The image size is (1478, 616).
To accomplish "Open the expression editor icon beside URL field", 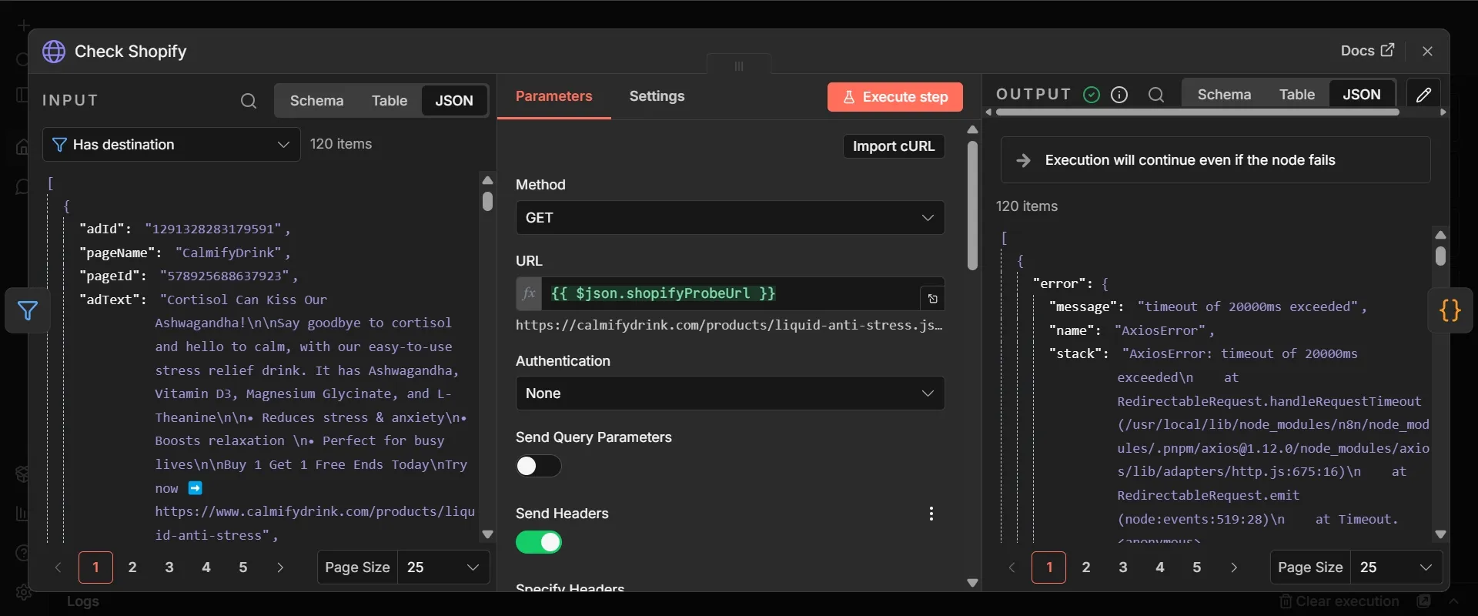I will click(x=932, y=298).
